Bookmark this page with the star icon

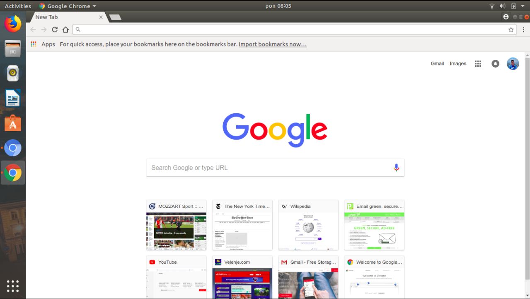point(511,29)
